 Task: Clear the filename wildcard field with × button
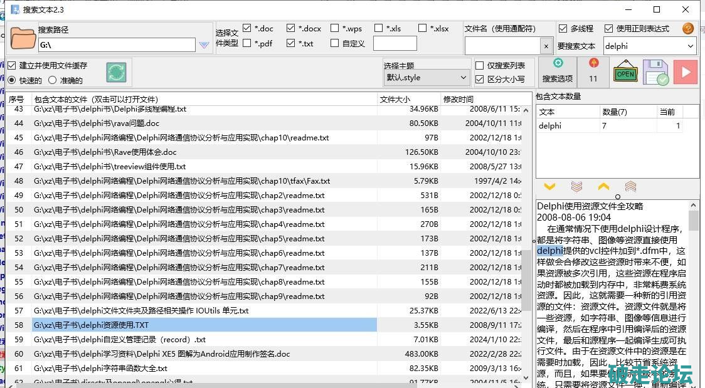pos(546,46)
